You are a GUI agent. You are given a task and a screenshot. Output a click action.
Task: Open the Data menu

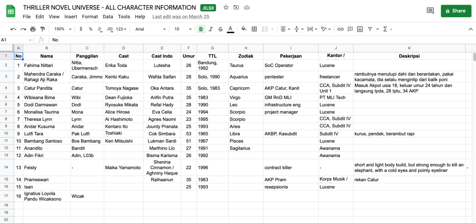[x=108, y=17]
